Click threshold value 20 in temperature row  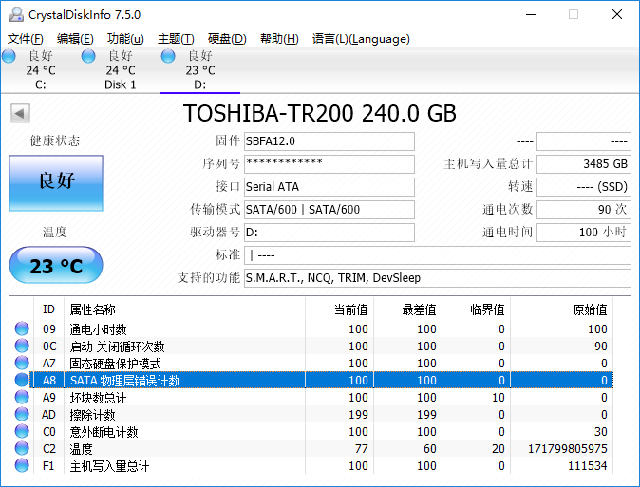(x=498, y=449)
